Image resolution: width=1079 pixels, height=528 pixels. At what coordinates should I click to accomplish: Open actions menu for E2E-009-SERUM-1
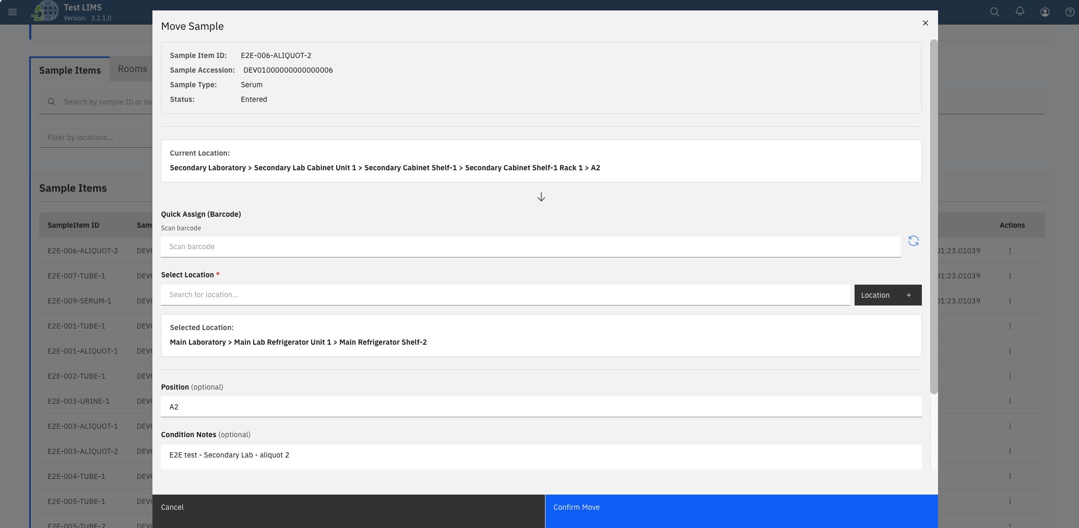(1010, 301)
